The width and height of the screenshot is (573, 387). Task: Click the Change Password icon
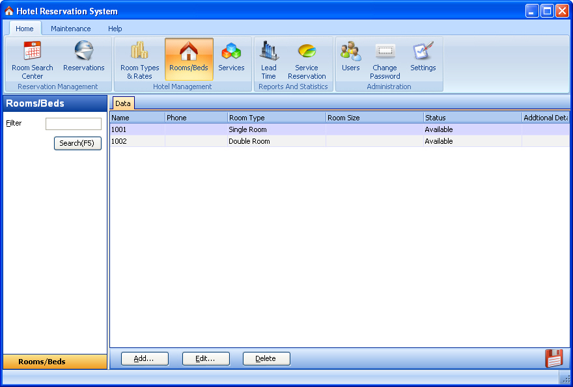coord(385,59)
